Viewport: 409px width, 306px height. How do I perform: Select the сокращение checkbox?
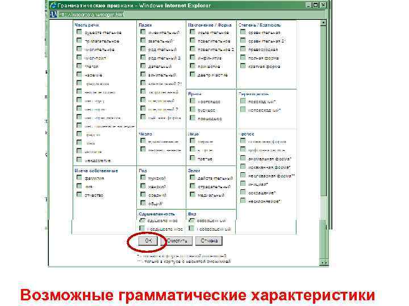point(243,192)
